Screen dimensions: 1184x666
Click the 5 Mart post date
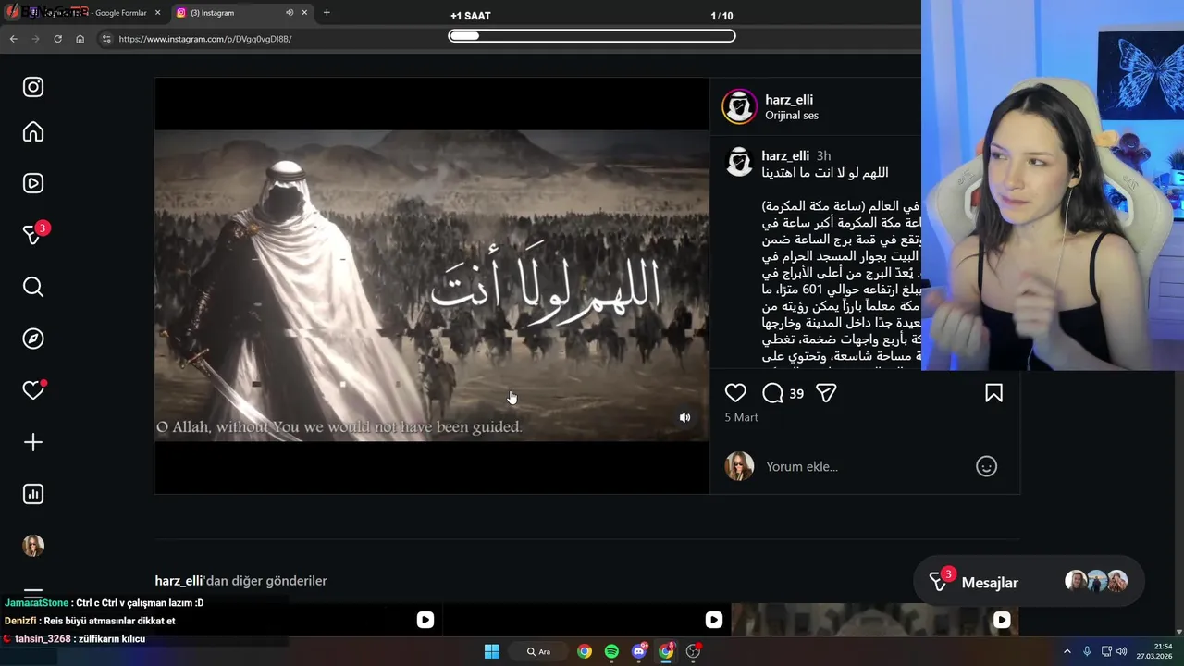(741, 417)
